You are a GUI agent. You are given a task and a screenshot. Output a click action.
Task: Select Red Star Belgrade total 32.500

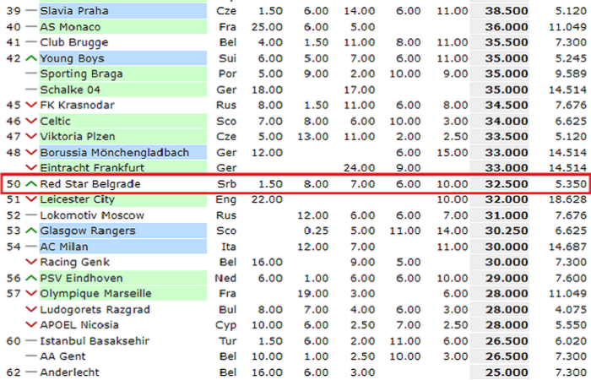(x=507, y=184)
